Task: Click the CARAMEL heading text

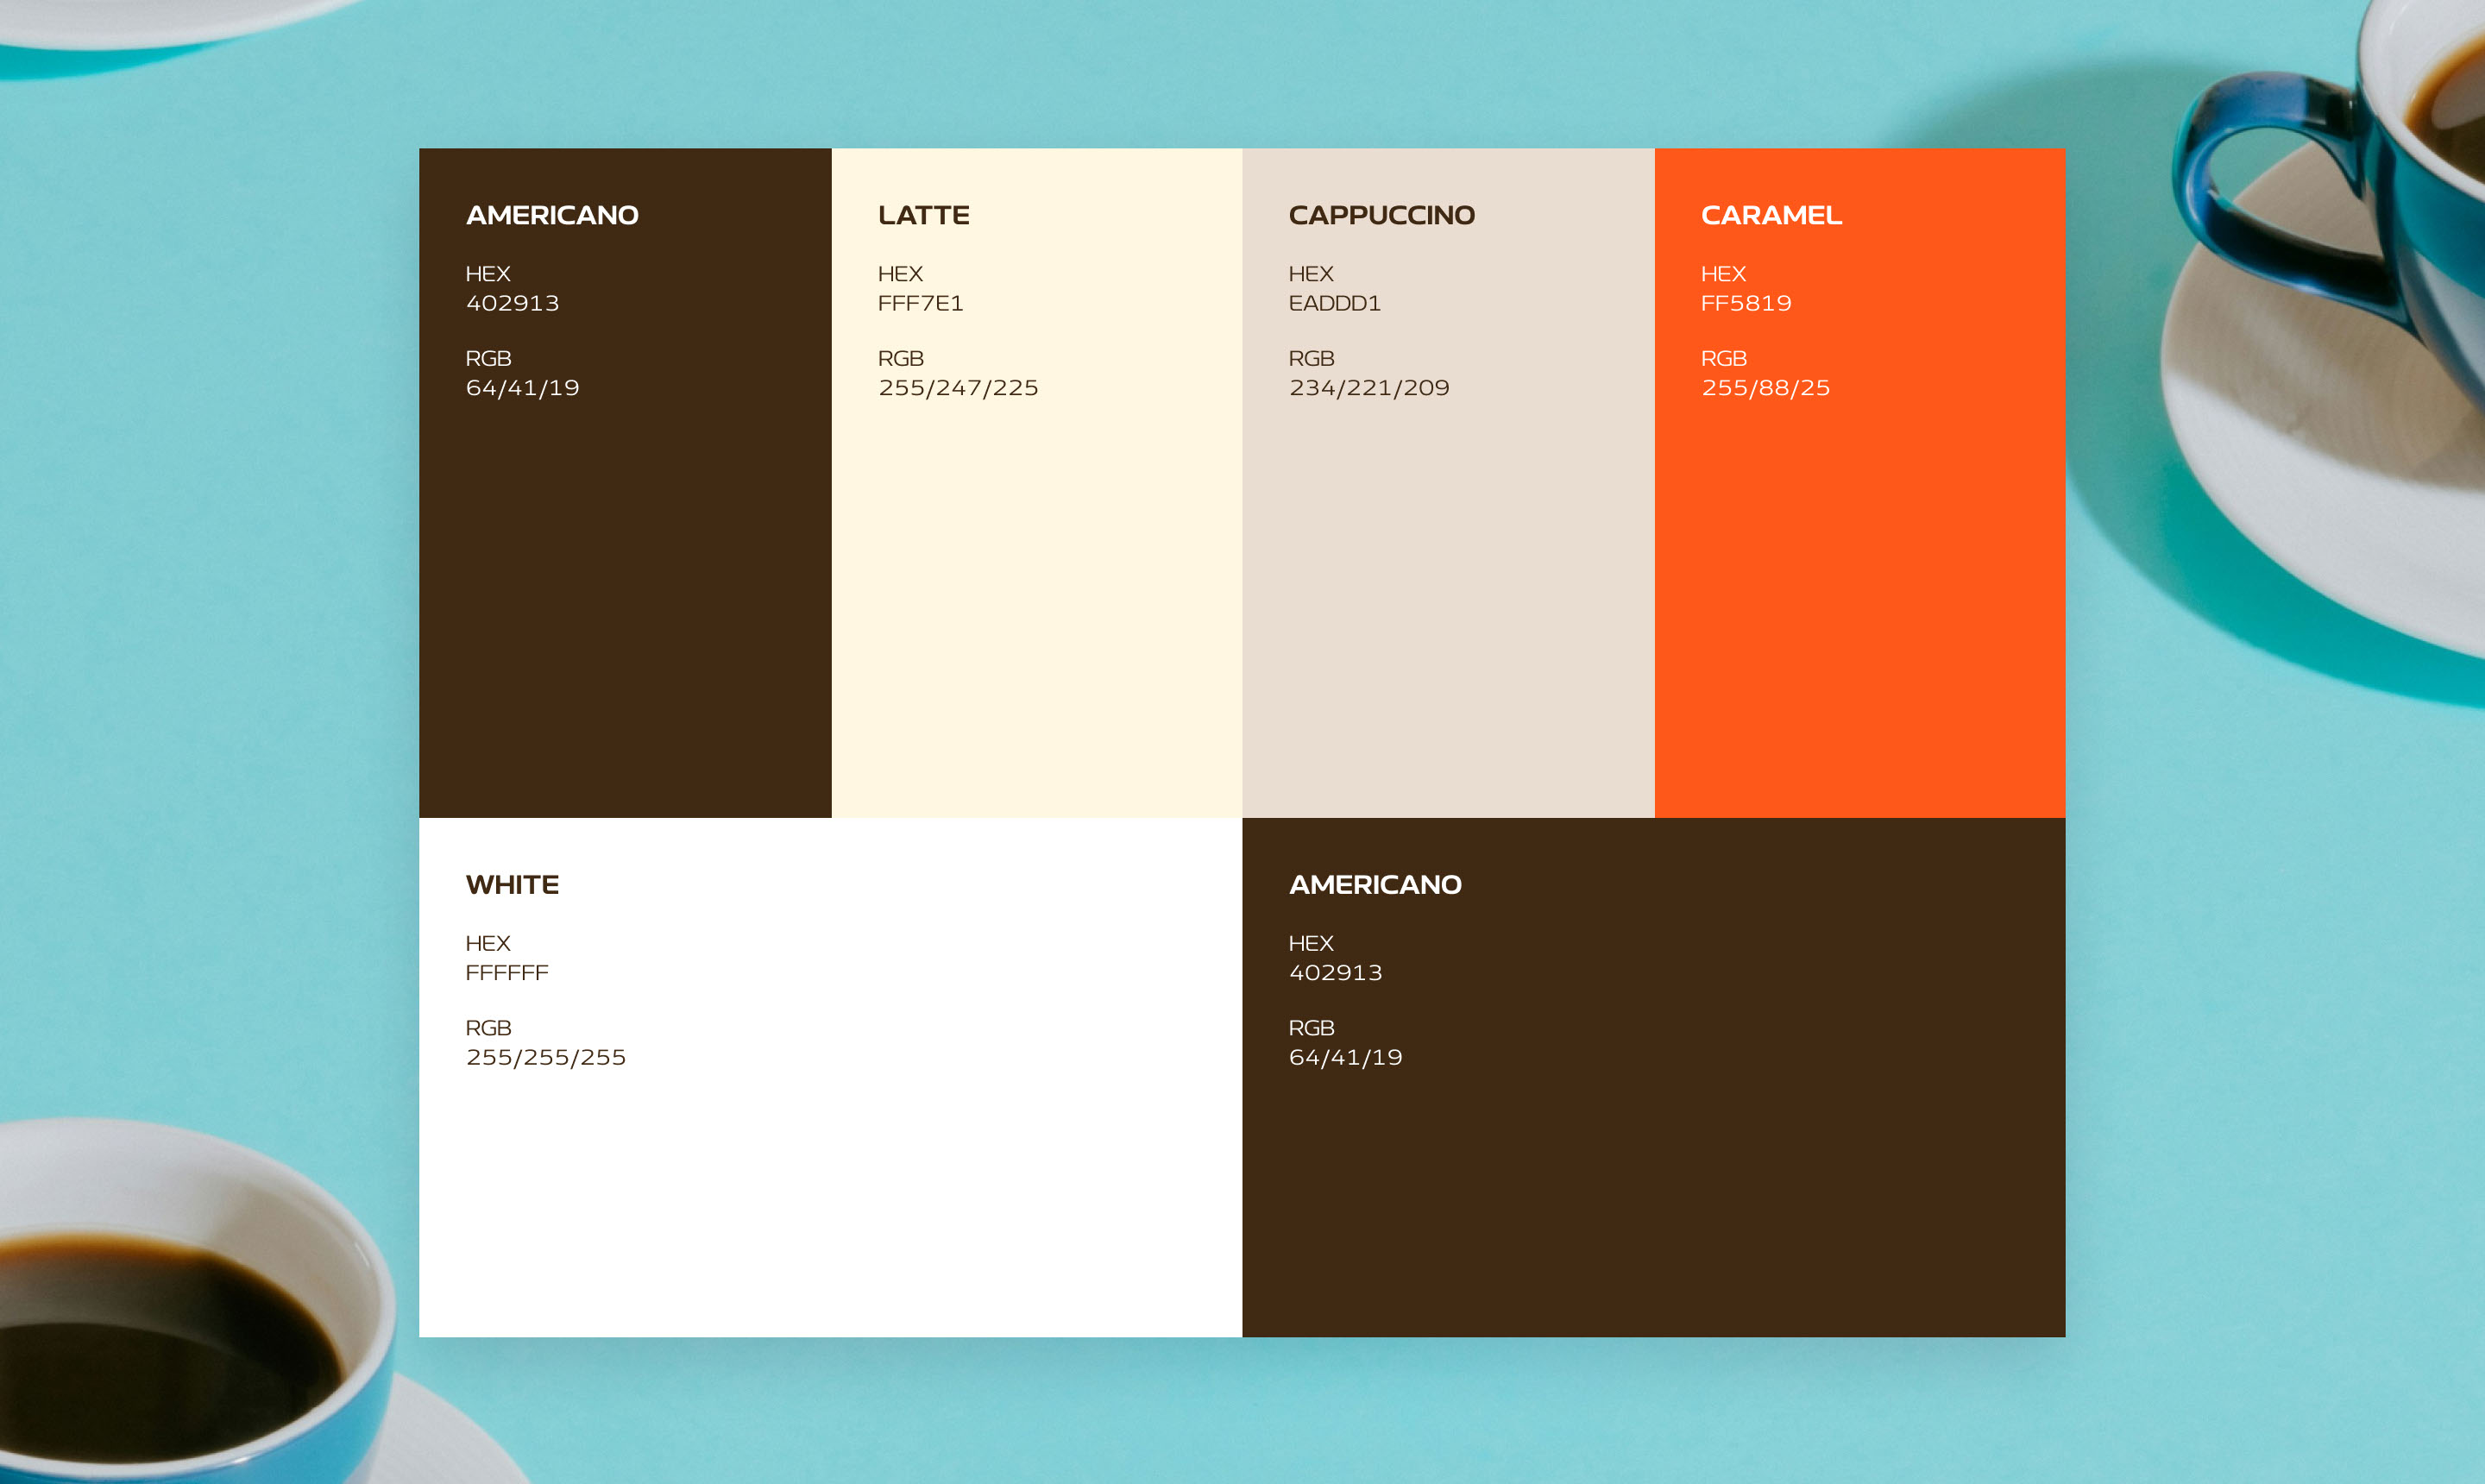Action: click(1771, 215)
